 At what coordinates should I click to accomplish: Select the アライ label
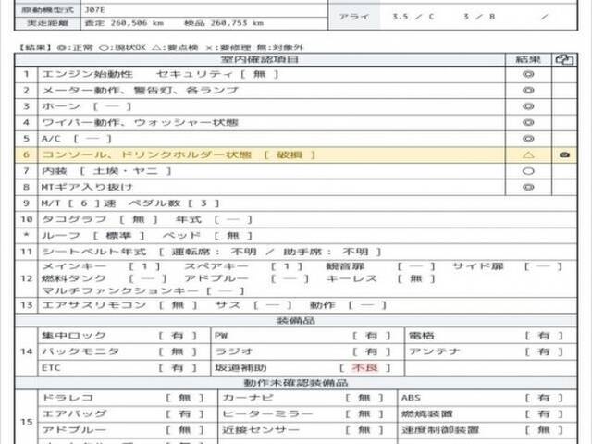tap(353, 17)
